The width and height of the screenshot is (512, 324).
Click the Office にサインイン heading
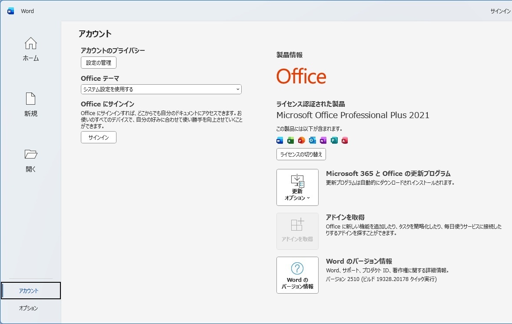pyautogui.click(x=107, y=104)
